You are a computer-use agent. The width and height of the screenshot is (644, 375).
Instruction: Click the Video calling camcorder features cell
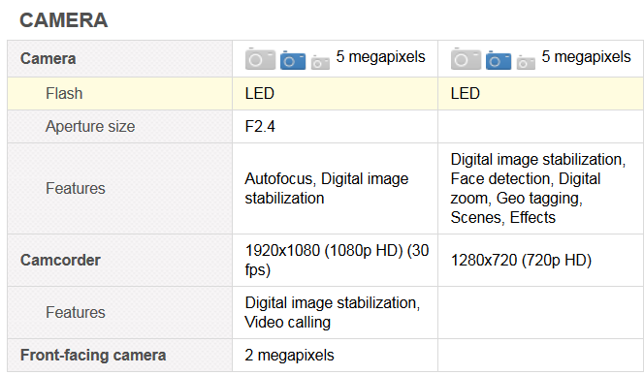coord(333,312)
